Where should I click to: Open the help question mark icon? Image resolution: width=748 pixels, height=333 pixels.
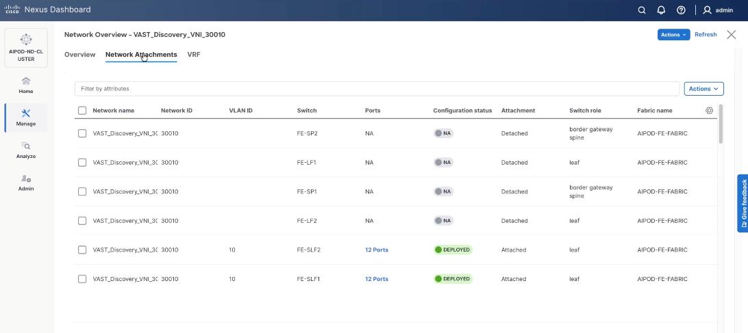pos(681,10)
